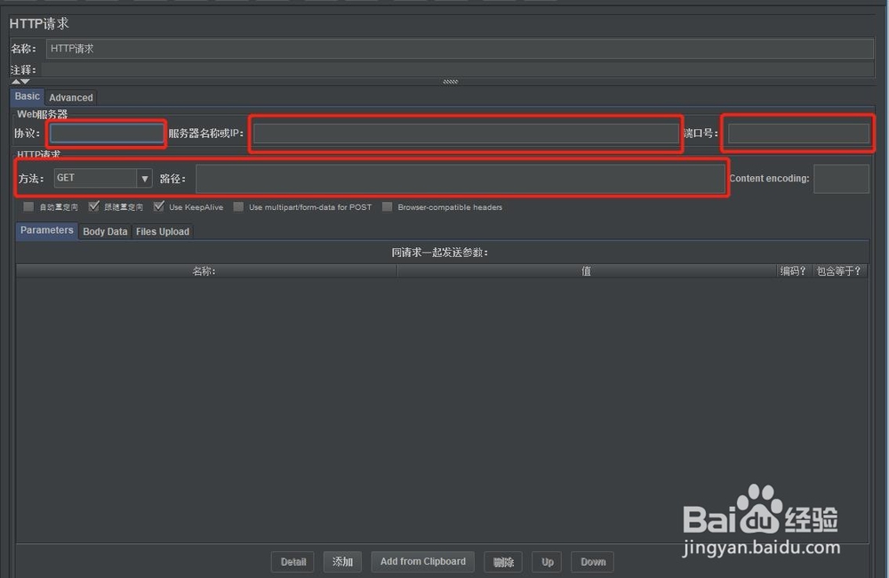Click the HTTP请求 panel title
Screen dimensions: 889x578
39,23
